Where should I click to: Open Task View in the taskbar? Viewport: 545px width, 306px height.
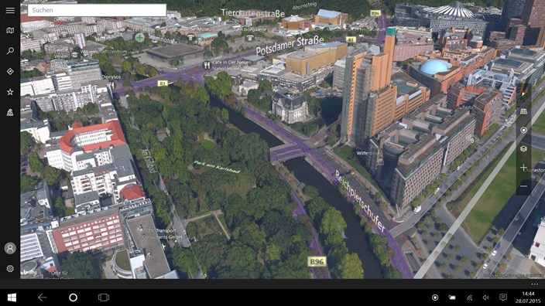tap(104, 297)
